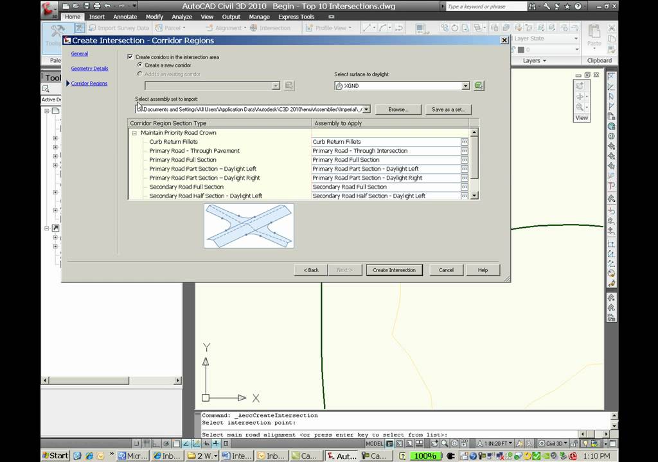This screenshot has width=658, height=462.
Task: Switch to the Modify ribbon tab
Action: (x=154, y=17)
